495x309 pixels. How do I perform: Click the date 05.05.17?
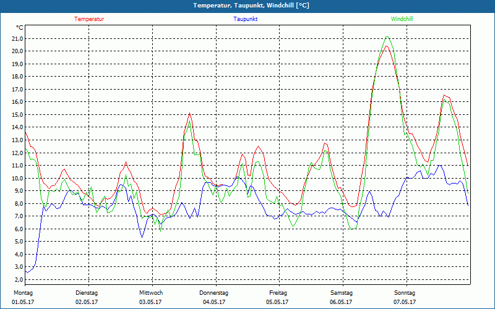click(x=277, y=302)
